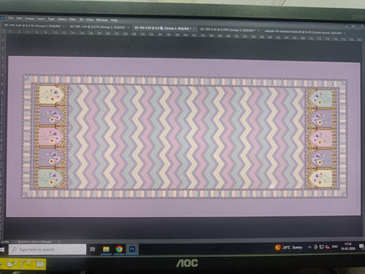This screenshot has height=274, width=365.
Task: Click the 'Type here to search' box
Action: point(47,249)
